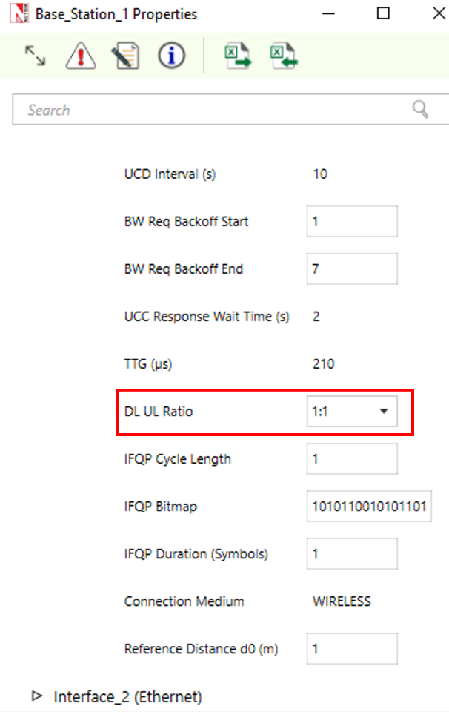This screenshot has width=449, height=712.
Task: Expand the Interface_2 (Ethernet) section
Action: 37,696
